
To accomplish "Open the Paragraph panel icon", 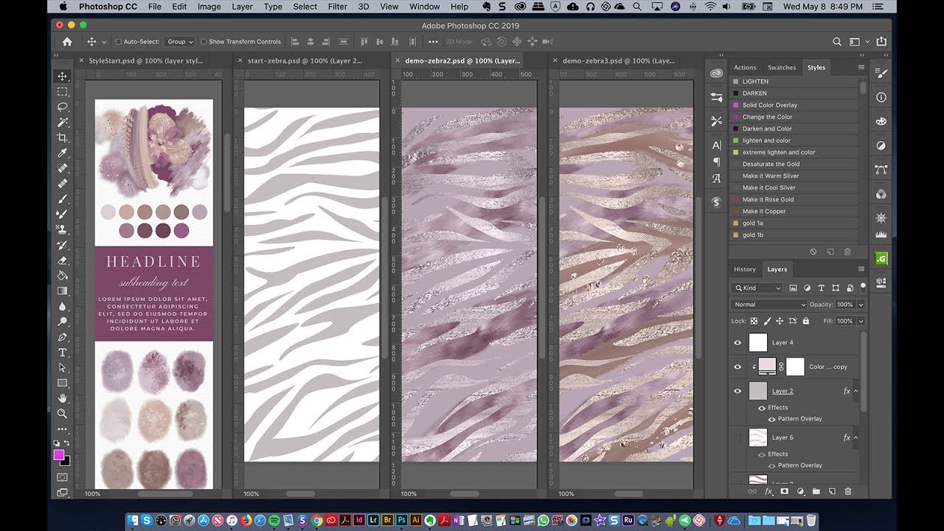I will [716, 162].
